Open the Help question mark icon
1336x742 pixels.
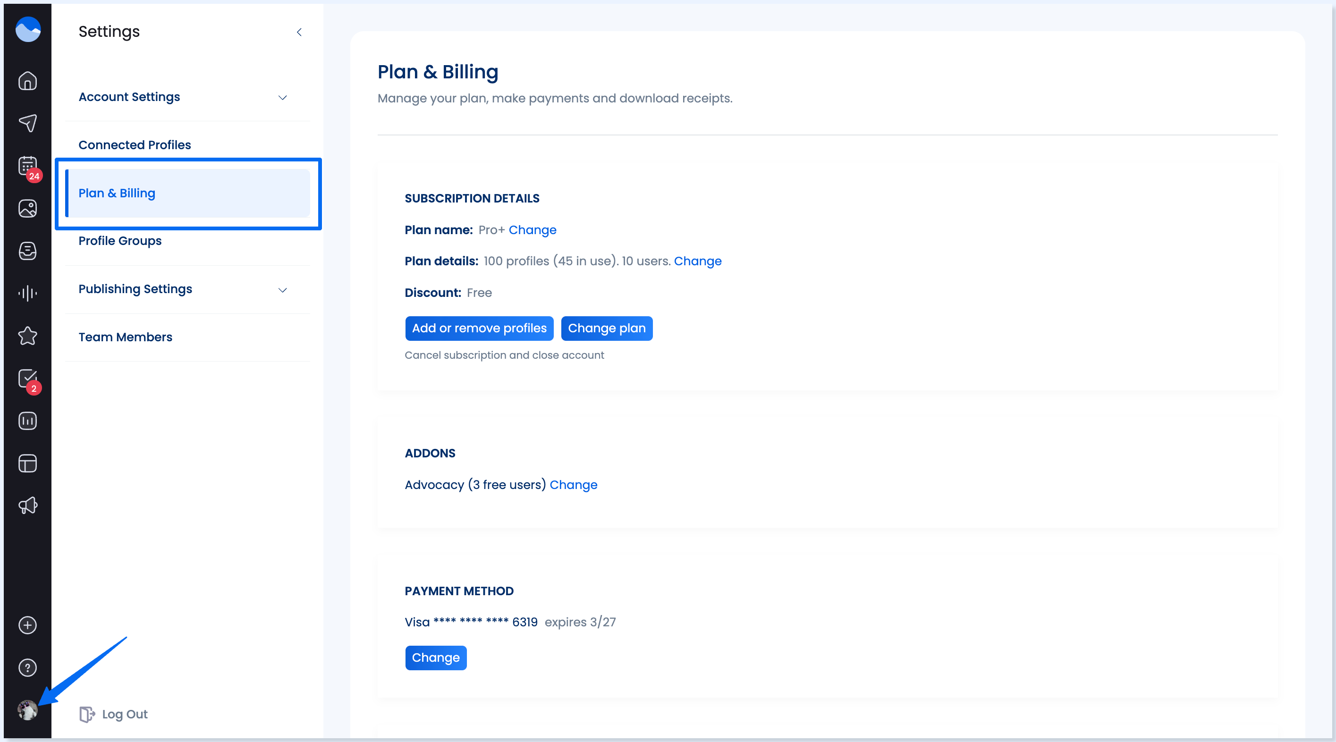(27, 668)
